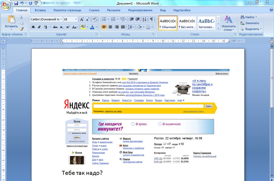Switch to the Вставка tab
This screenshot has width=274, height=181.
[x=40, y=10]
